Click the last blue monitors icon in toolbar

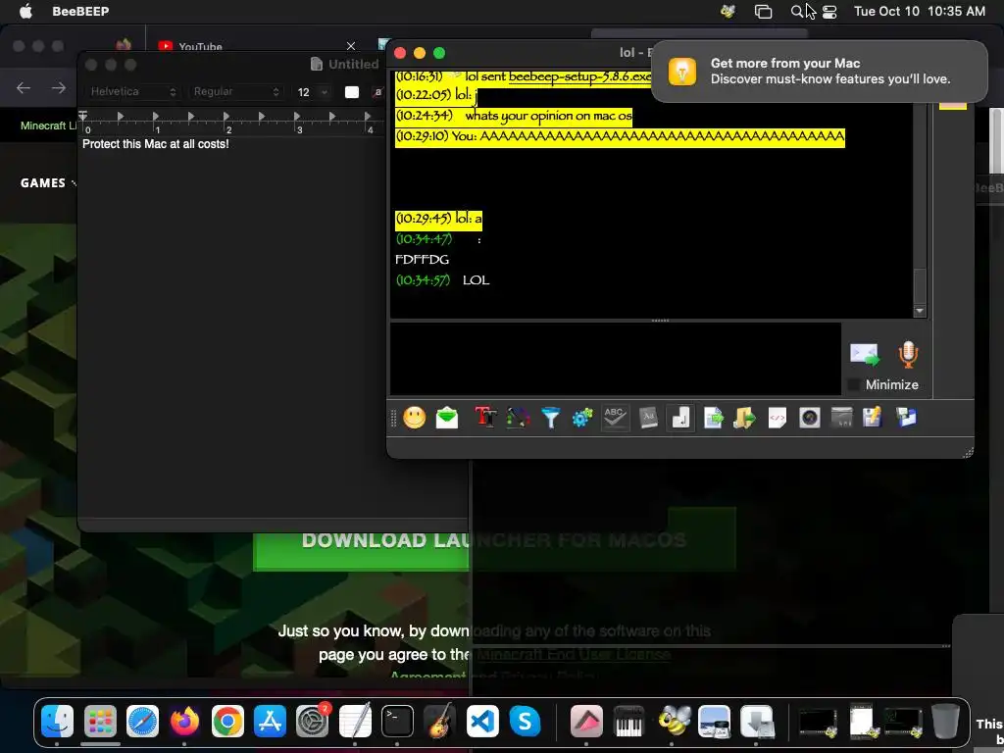(906, 418)
